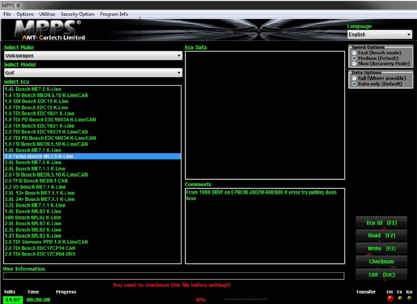This screenshot has height=304, width=417.
Task: Click the red checksum warning message
Action: coord(172,285)
